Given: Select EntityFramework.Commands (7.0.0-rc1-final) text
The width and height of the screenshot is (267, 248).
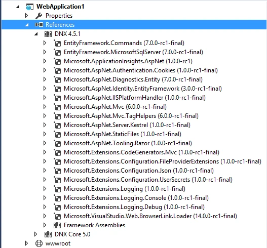Looking at the screenshot, I should (124, 43).
